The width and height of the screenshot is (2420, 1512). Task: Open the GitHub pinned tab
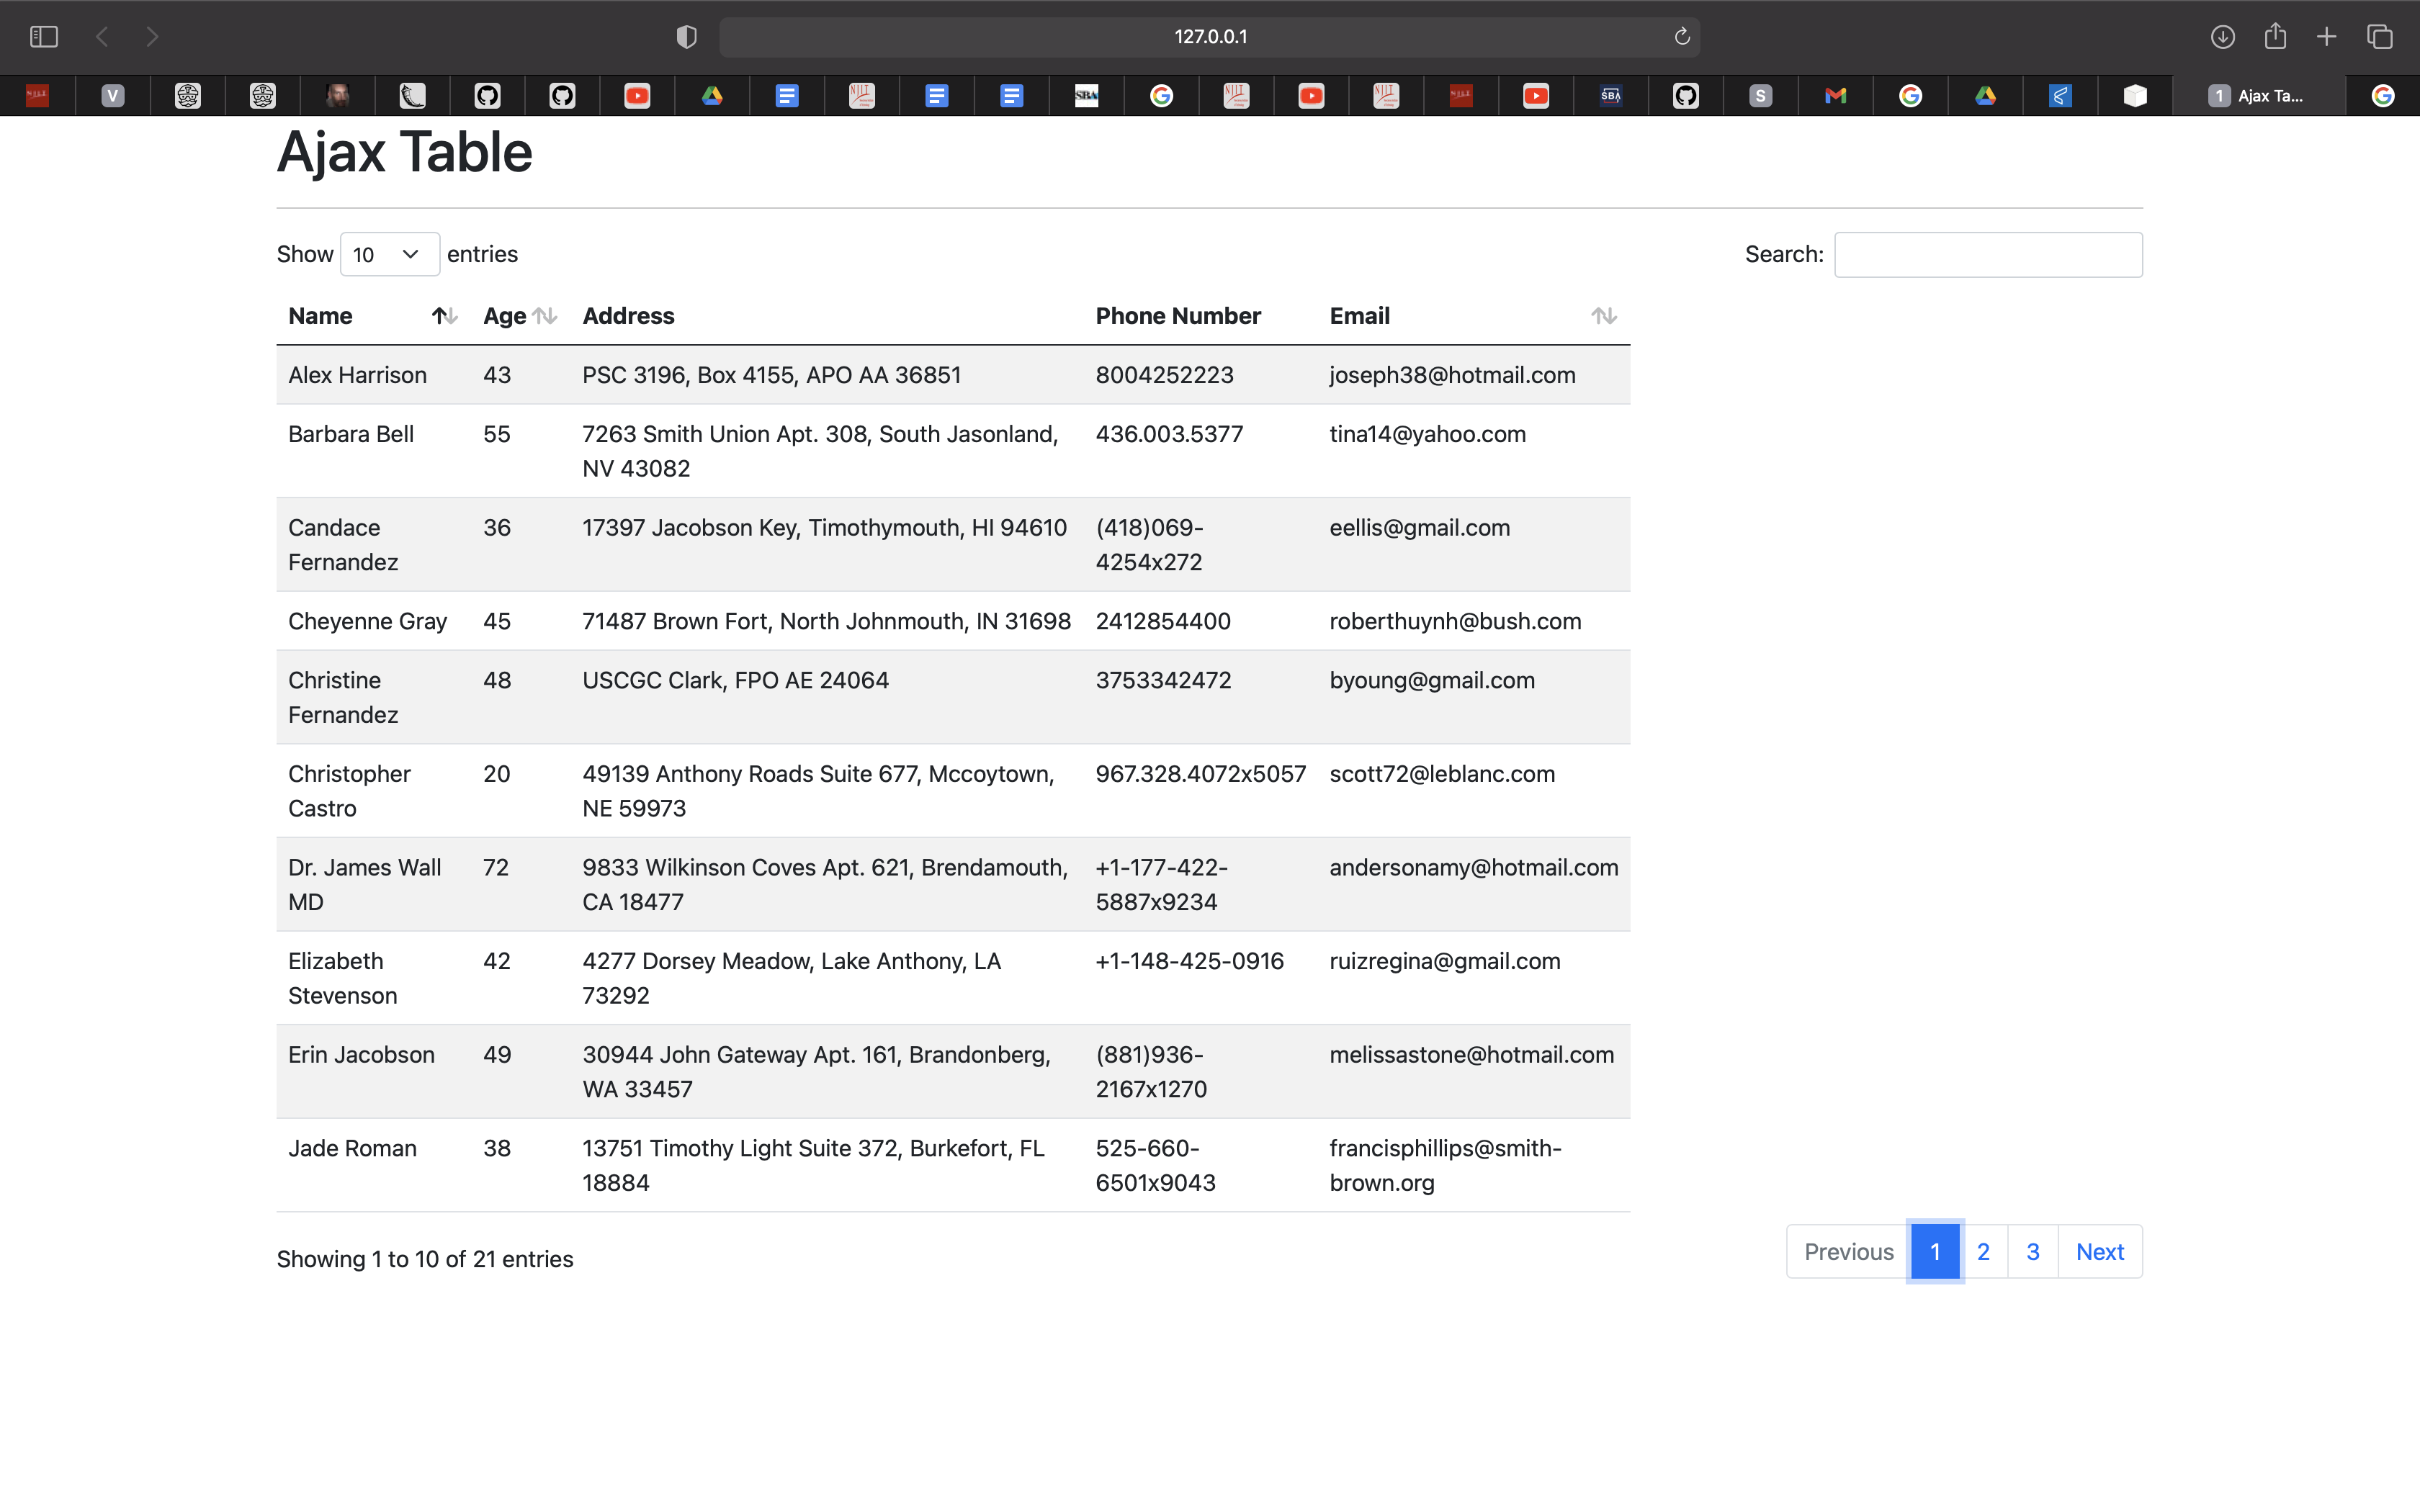(488, 95)
